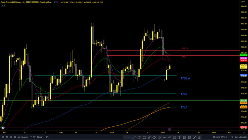Select the text T annotation tool

point(179,138)
